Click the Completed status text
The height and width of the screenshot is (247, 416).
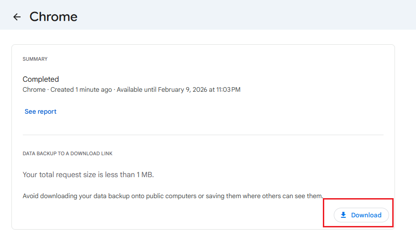(x=41, y=79)
